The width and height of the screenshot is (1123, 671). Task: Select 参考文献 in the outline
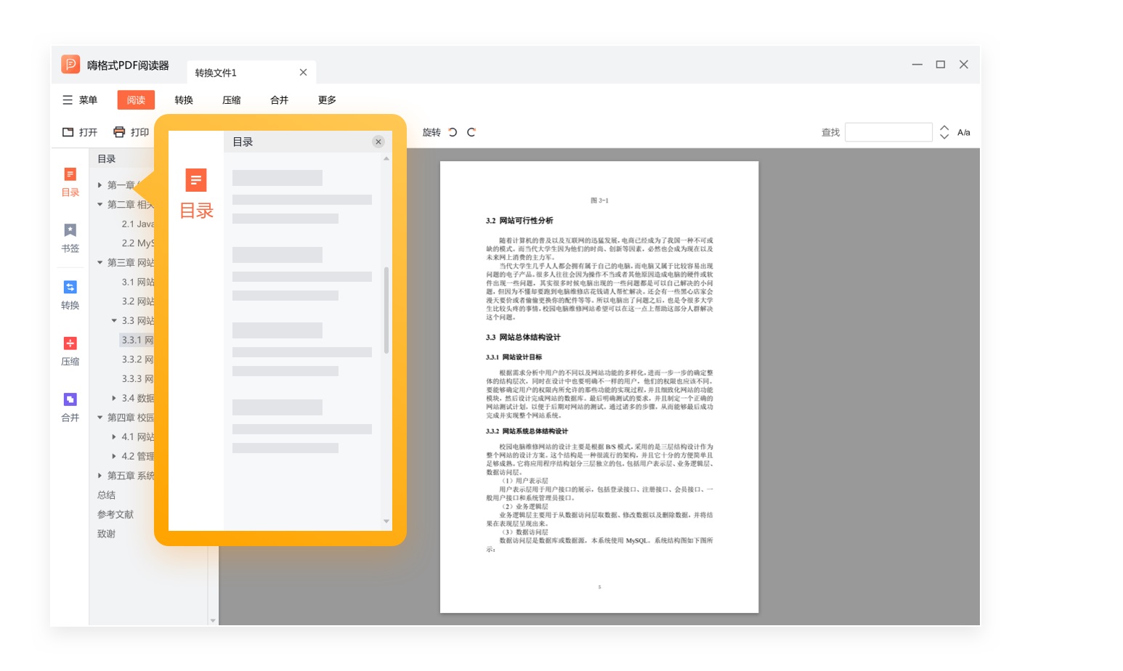pos(115,514)
